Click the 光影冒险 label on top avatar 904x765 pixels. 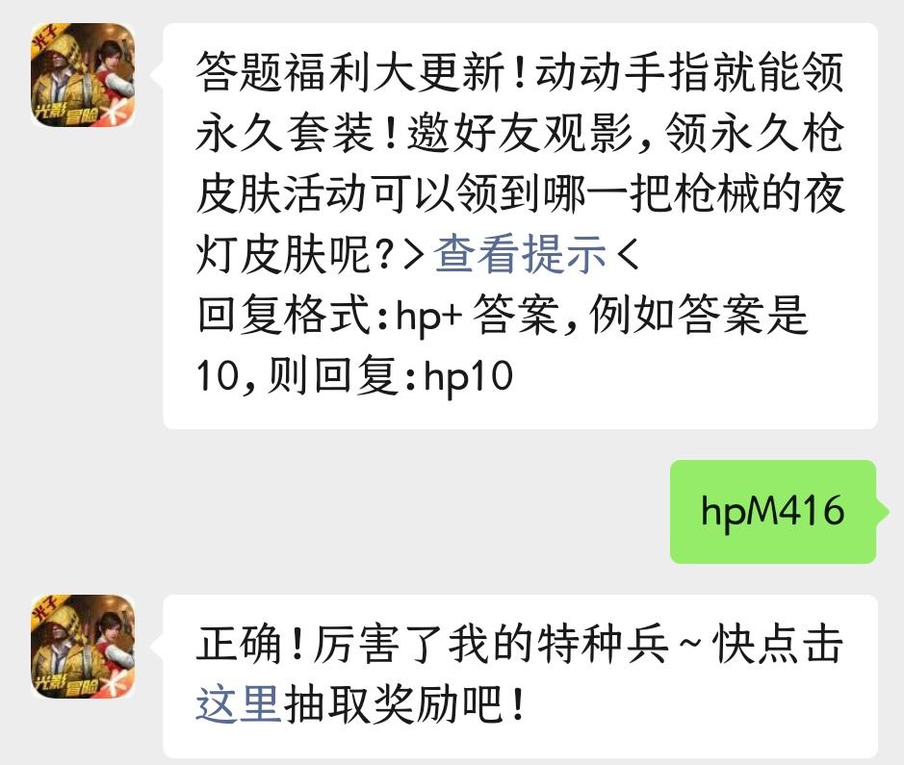pyautogui.click(x=67, y=113)
